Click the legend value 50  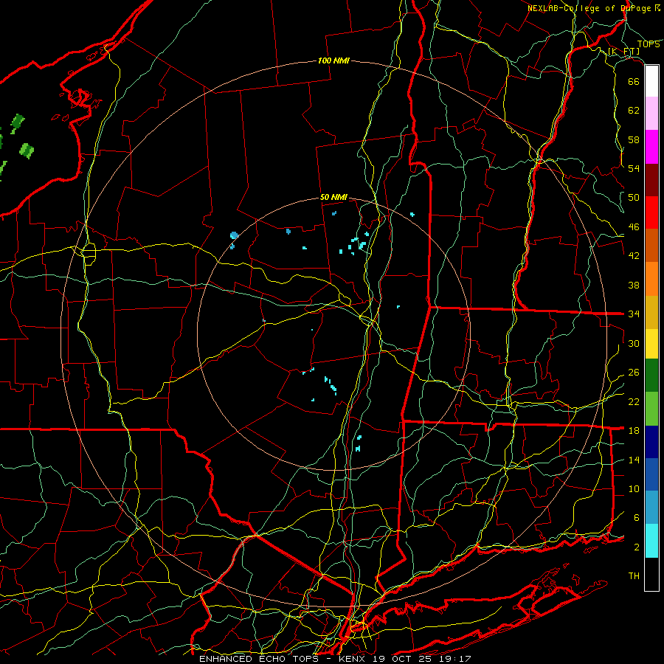pyautogui.click(x=634, y=198)
